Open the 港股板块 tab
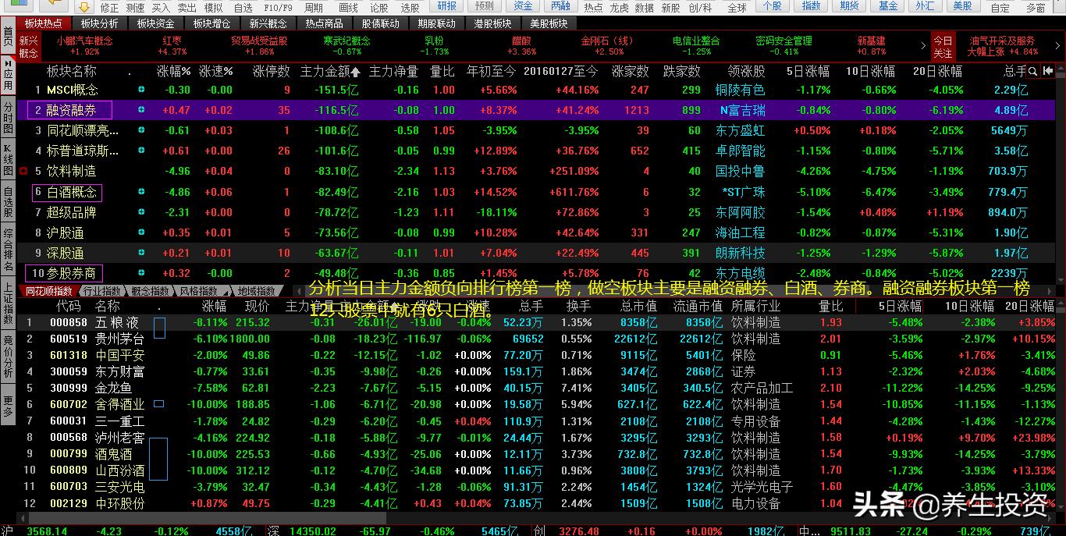Screen dimensions: 1066x536 coord(492,23)
